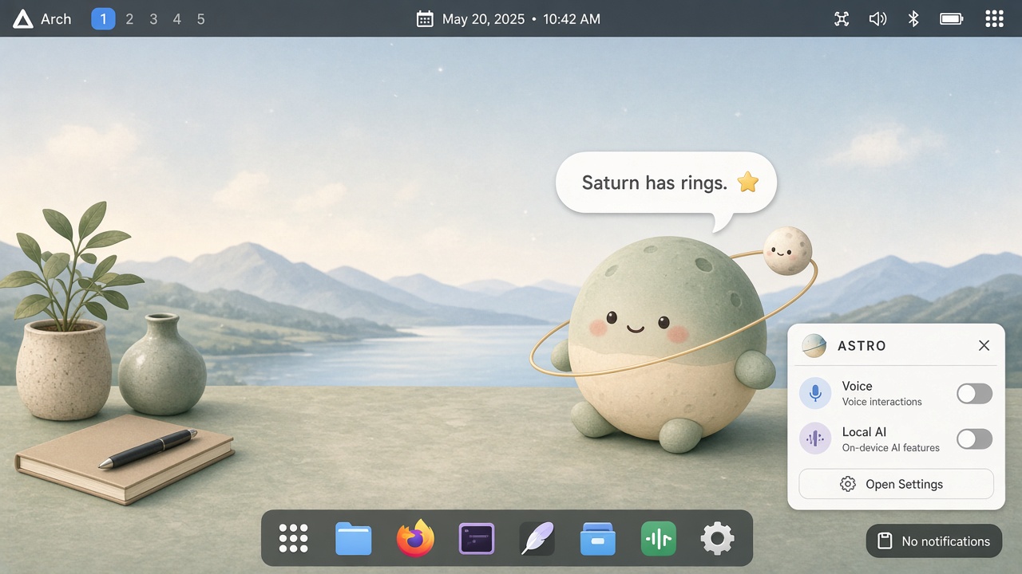Click the Open Settings button
Viewport: 1022px width, 574px height.
coord(896,484)
